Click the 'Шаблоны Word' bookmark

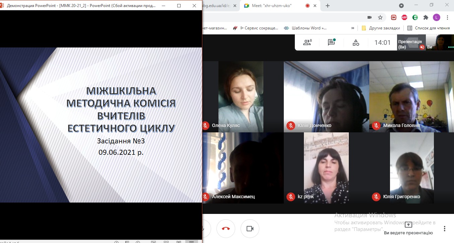[305, 28]
